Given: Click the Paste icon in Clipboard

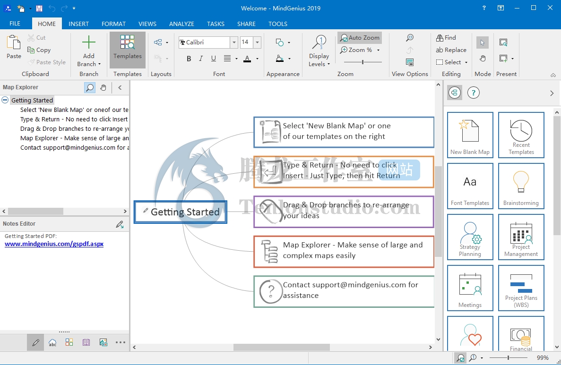Looking at the screenshot, I should click(x=14, y=42).
